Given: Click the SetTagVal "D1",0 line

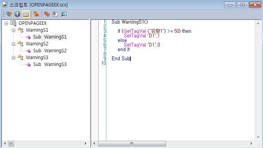Looking at the screenshot, I should point(142,45).
